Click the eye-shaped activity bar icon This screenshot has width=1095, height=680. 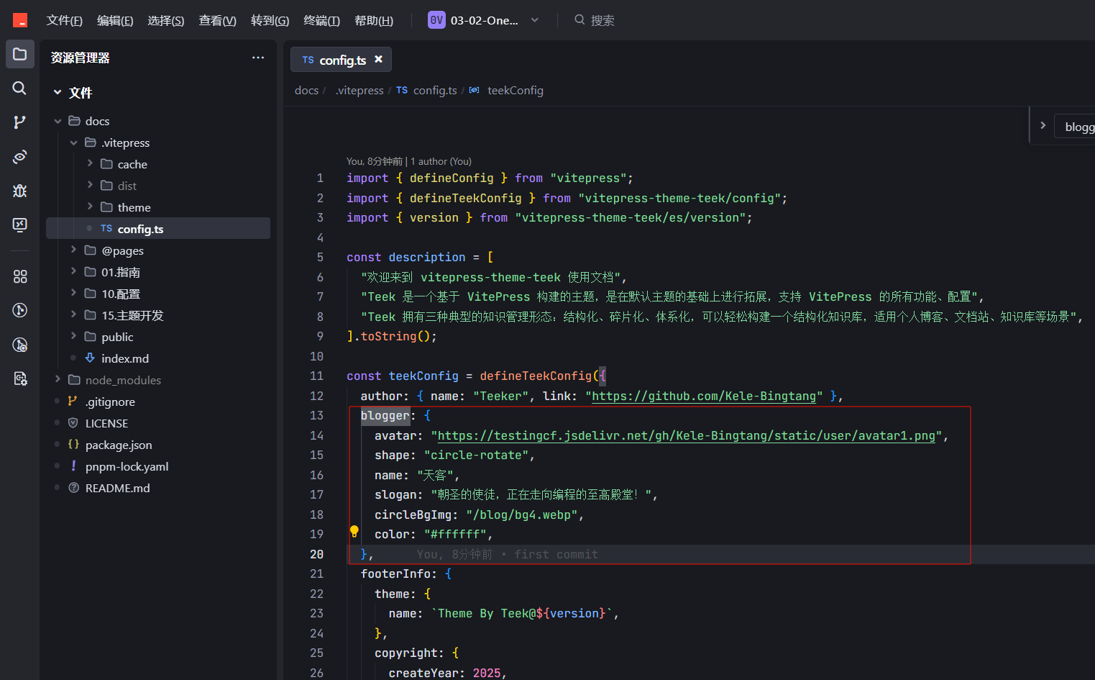point(20,156)
